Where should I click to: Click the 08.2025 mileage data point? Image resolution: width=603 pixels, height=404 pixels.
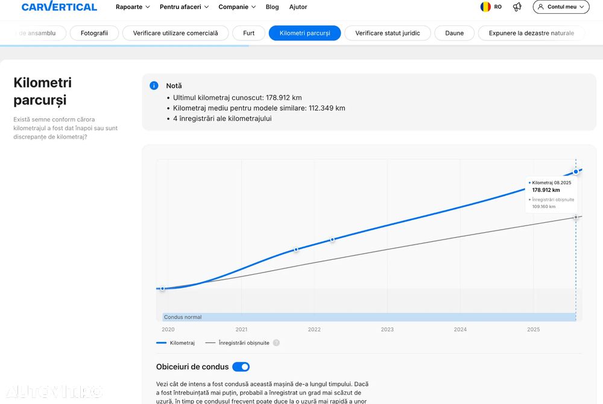coord(576,171)
